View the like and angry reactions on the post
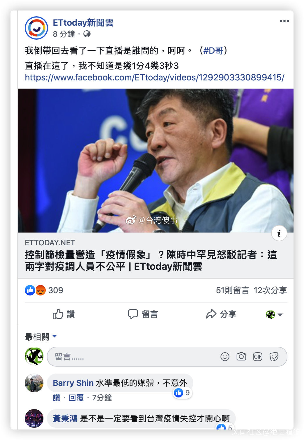 [x=44, y=290]
